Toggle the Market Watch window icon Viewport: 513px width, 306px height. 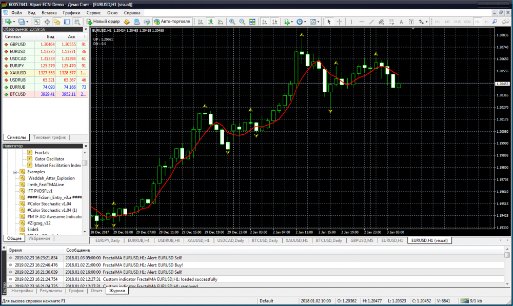point(37,22)
